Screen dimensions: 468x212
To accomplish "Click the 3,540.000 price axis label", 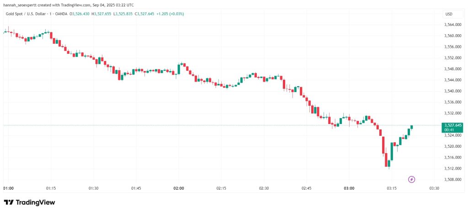I will pyautogui.click(x=453, y=91).
